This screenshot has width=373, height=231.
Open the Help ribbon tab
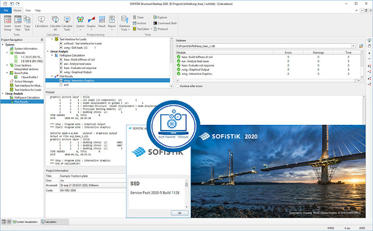tap(38, 10)
